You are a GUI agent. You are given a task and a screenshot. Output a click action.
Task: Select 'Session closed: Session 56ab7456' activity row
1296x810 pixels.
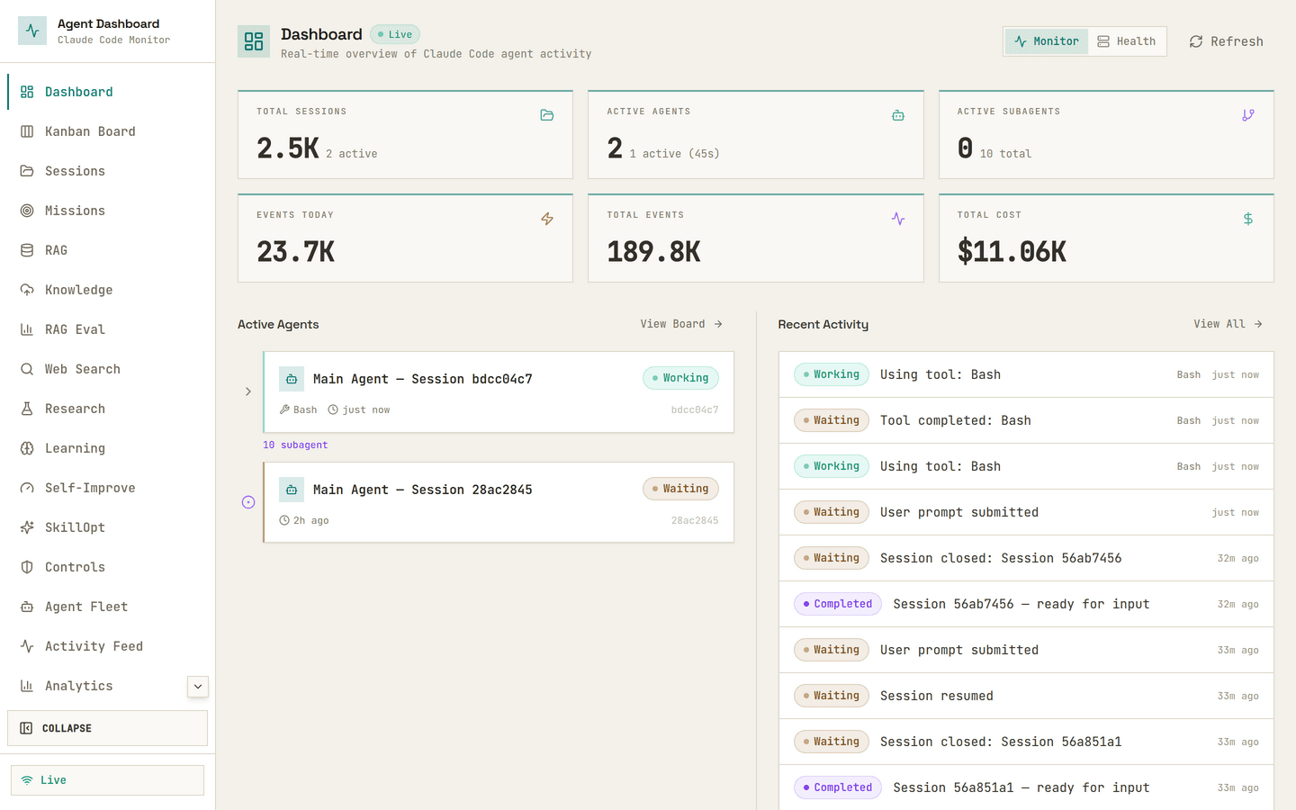point(1026,558)
